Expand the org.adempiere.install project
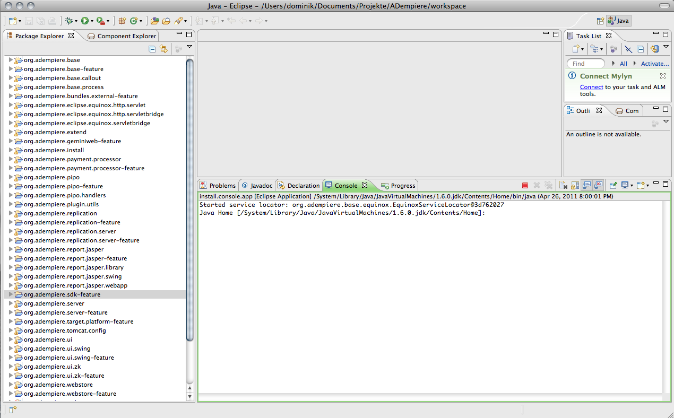 (x=11, y=150)
